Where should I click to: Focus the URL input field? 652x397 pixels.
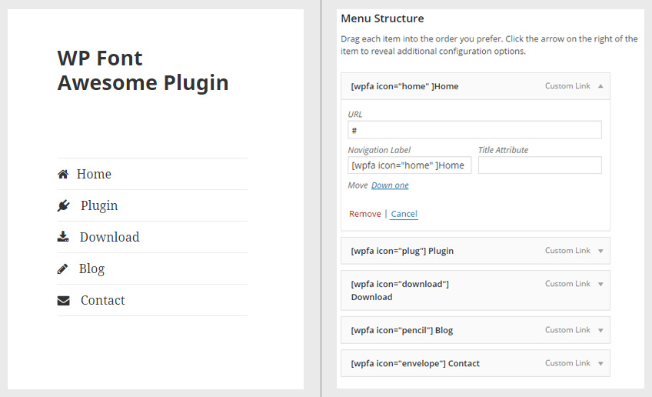tap(474, 130)
